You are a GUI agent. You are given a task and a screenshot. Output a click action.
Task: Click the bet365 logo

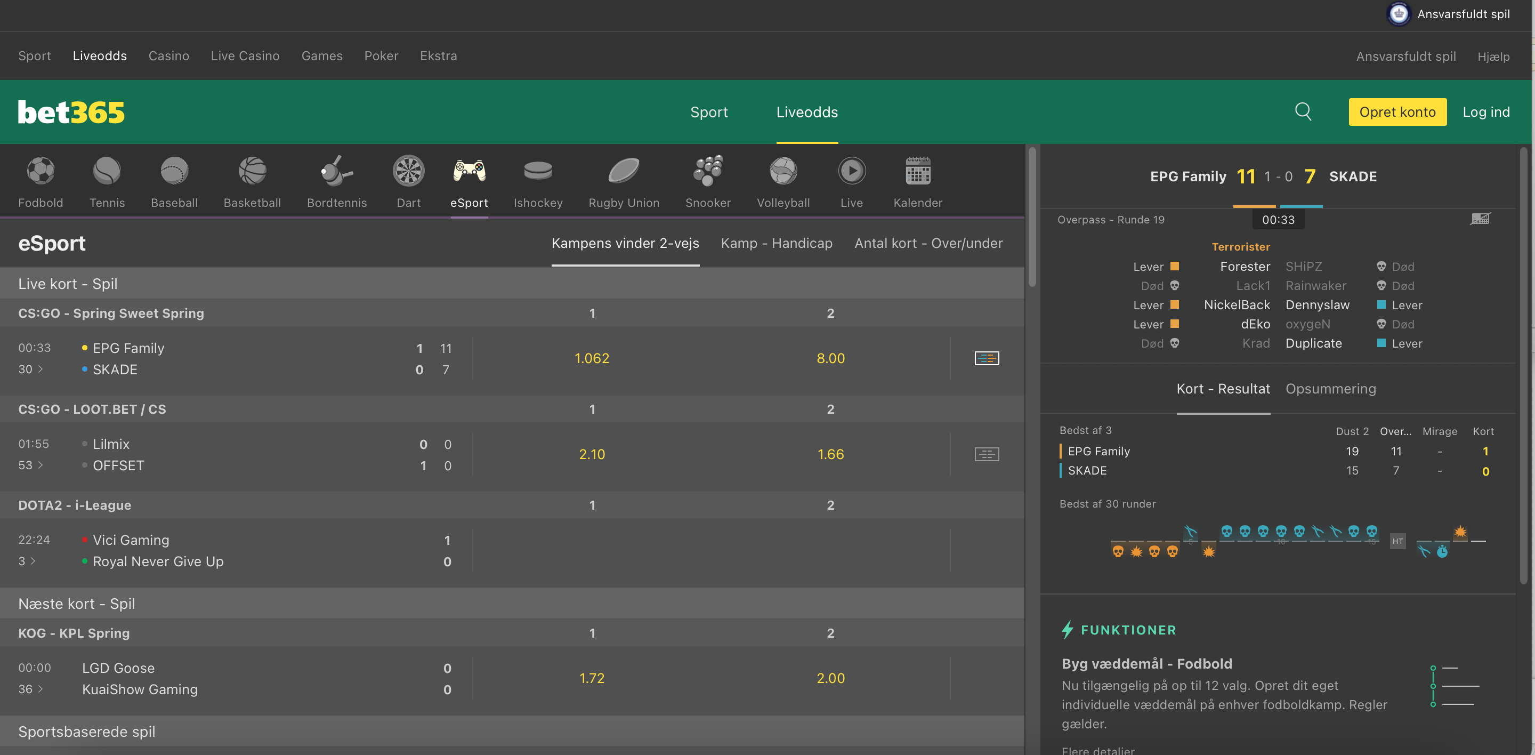[x=71, y=112]
